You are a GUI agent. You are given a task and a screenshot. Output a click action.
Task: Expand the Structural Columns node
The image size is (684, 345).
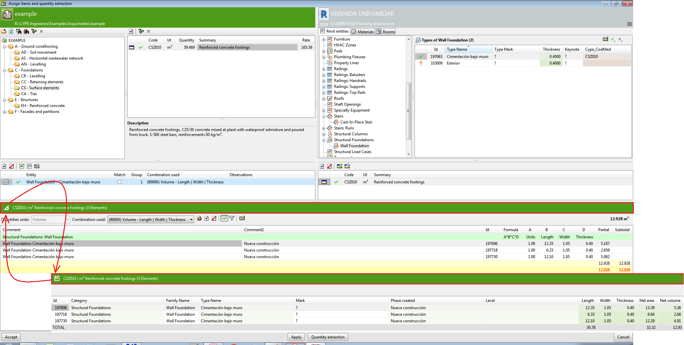point(324,134)
